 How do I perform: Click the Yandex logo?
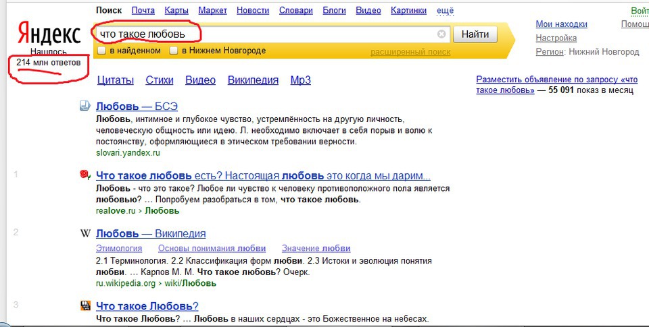point(49,34)
